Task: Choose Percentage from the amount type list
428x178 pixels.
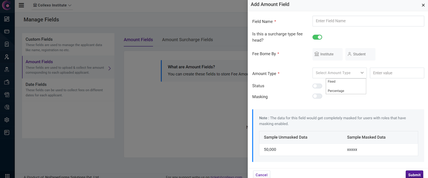Action: point(336,91)
